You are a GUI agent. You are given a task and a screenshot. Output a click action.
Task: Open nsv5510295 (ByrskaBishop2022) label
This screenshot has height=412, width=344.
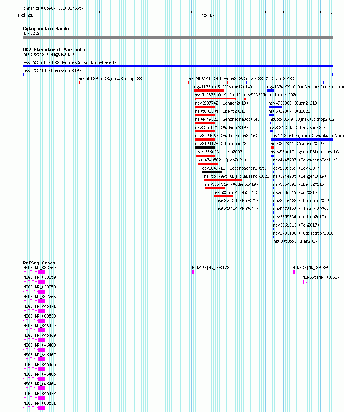(112, 79)
